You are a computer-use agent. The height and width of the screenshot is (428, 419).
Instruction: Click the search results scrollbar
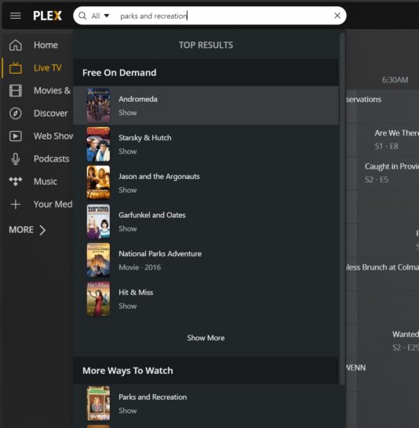click(x=342, y=209)
